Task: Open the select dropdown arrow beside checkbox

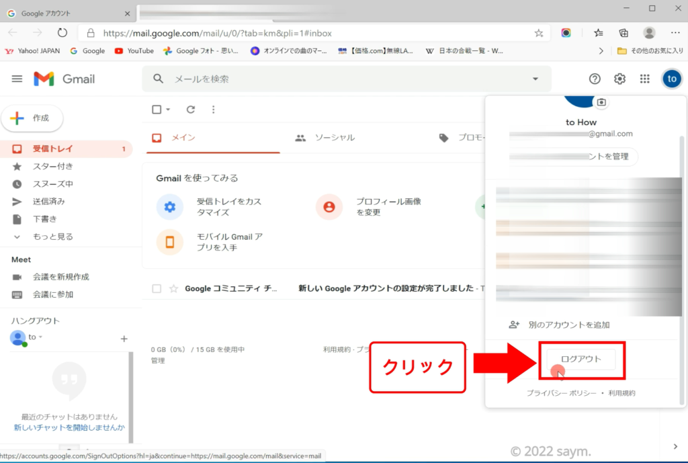Action: 168,110
